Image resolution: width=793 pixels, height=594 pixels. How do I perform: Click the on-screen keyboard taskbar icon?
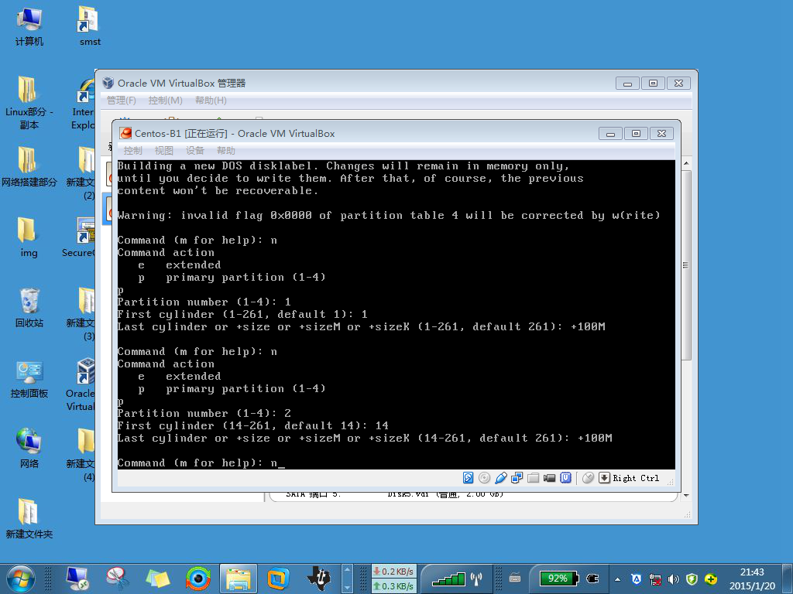[x=515, y=578]
